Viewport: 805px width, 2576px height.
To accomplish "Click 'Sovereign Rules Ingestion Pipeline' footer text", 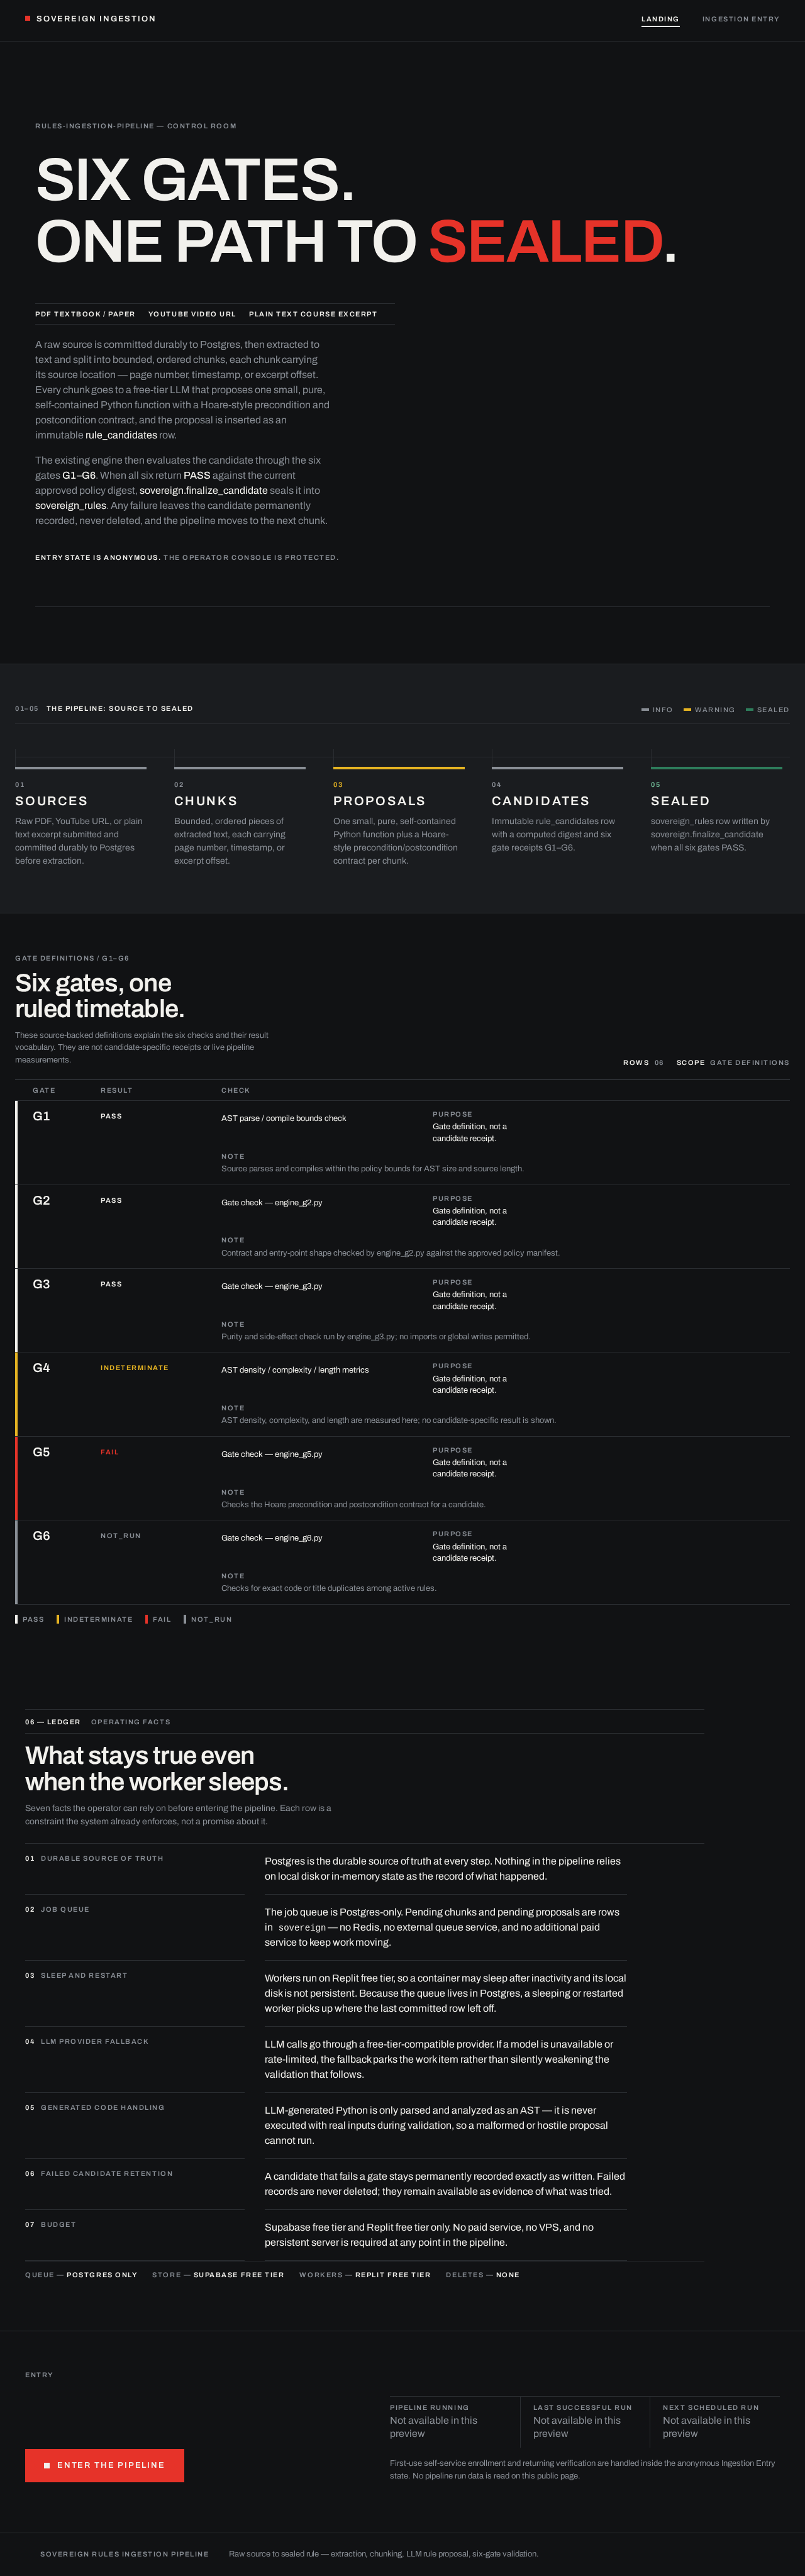I will tap(124, 2554).
